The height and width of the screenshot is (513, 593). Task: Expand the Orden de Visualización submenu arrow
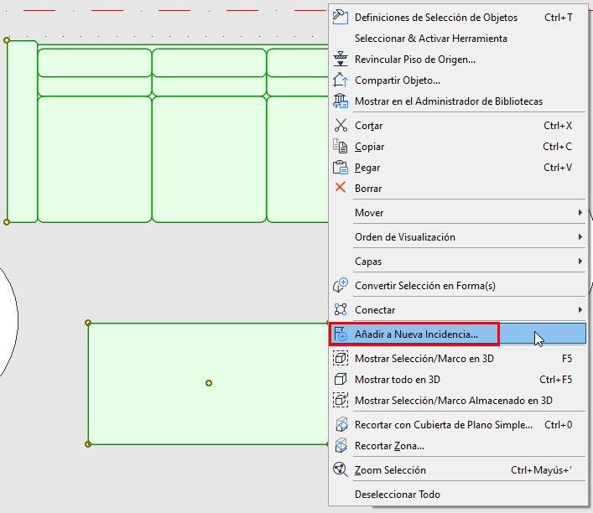point(580,237)
